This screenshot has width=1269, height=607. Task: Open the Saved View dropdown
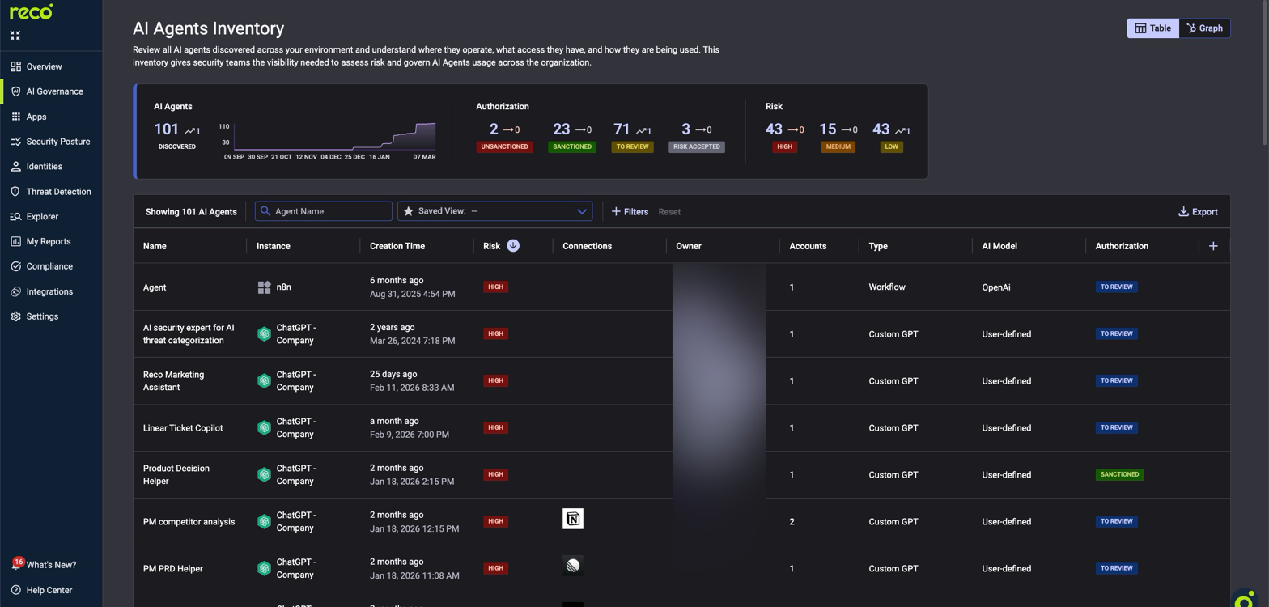494,211
